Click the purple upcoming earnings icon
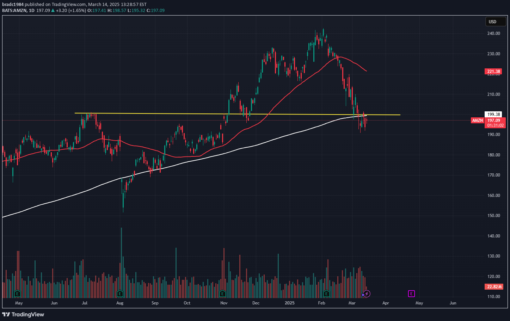Image resolution: width=510 pixels, height=321 pixels. pos(411,294)
